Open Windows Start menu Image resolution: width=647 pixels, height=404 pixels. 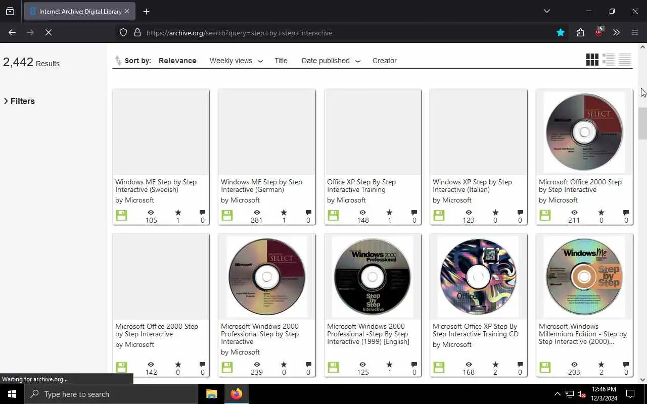(x=12, y=394)
